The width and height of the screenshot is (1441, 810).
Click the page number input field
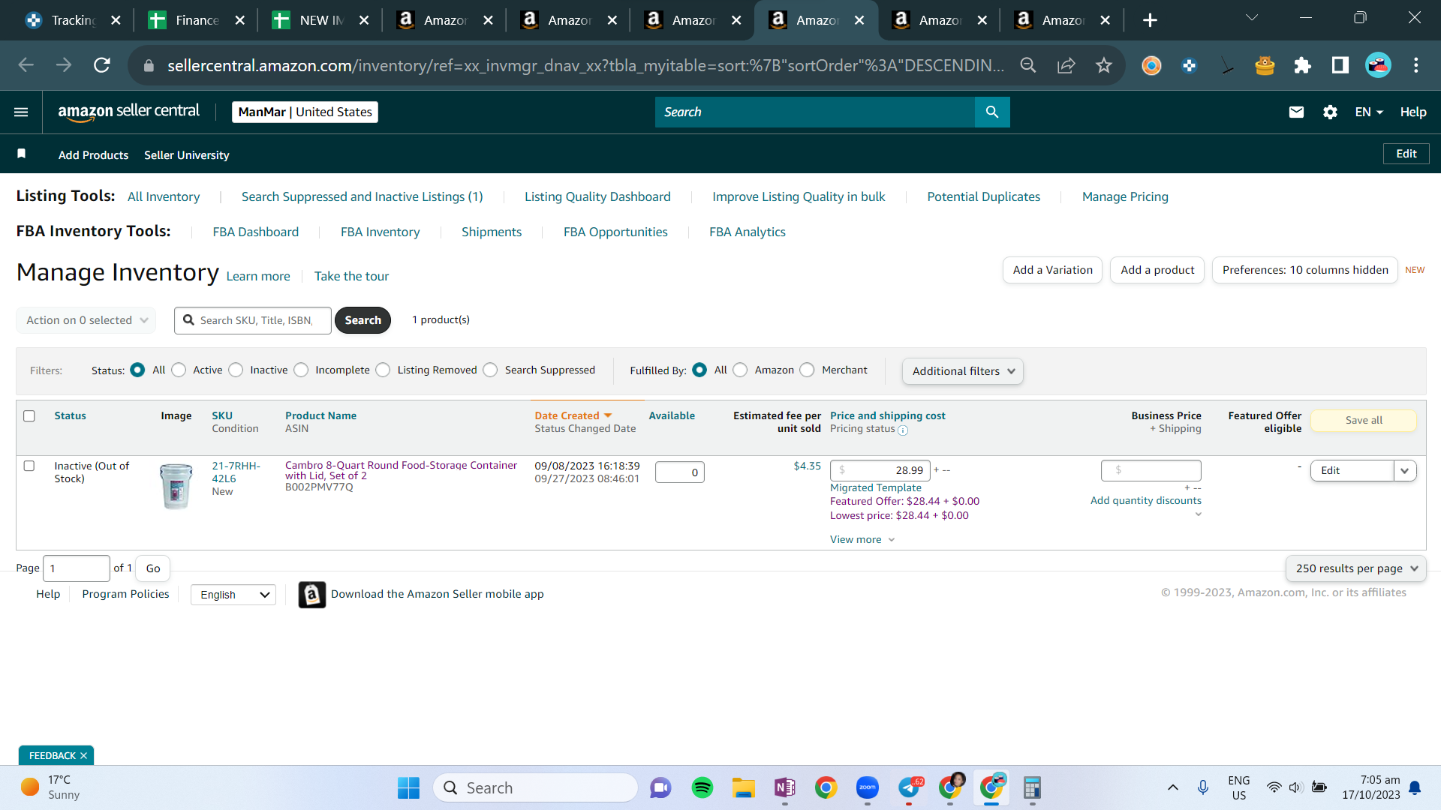tap(77, 568)
